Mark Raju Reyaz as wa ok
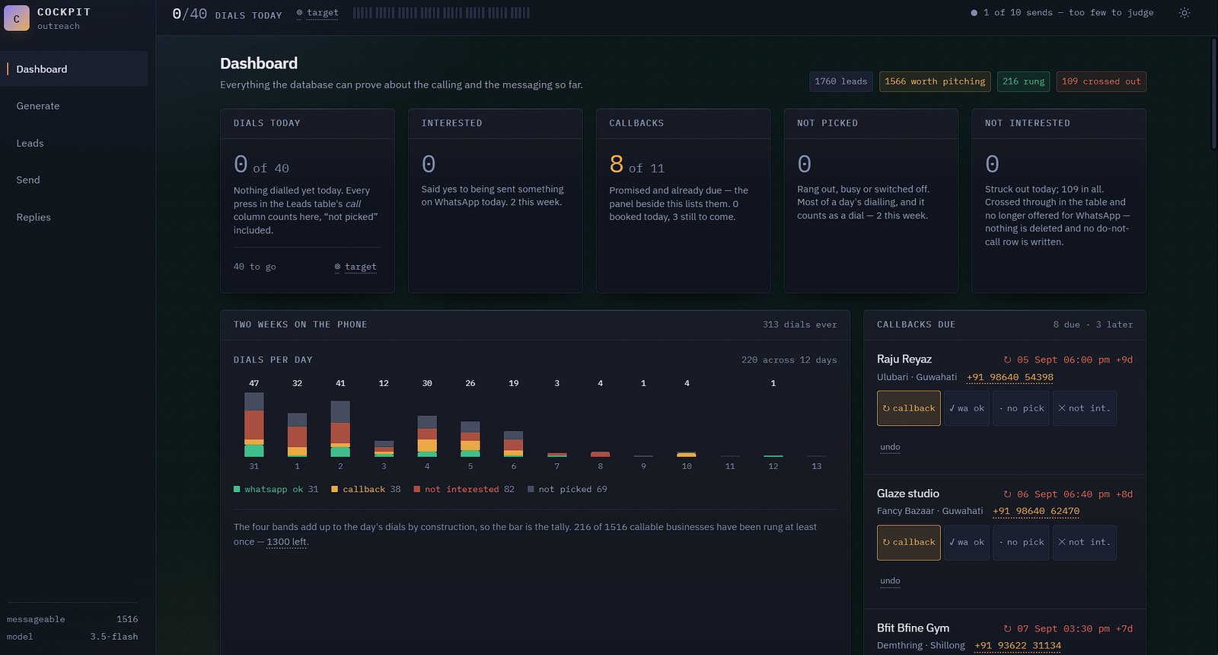This screenshot has width=1218, height=655. pos(967,408)
